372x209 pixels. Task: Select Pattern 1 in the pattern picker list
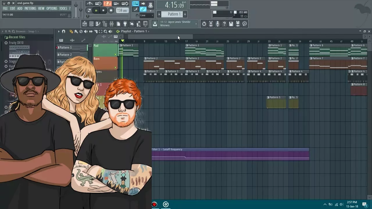point(71,48)
